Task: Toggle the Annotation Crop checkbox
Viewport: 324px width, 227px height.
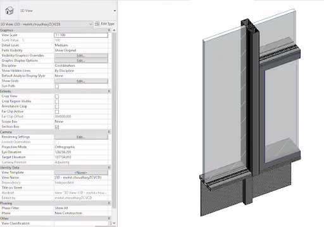Action: point(57,107)
